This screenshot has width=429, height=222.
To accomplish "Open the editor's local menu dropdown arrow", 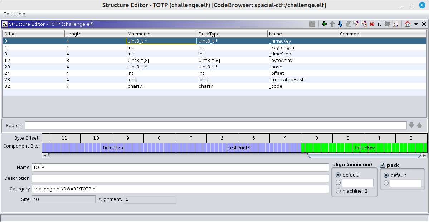I will tap(416, 24).
